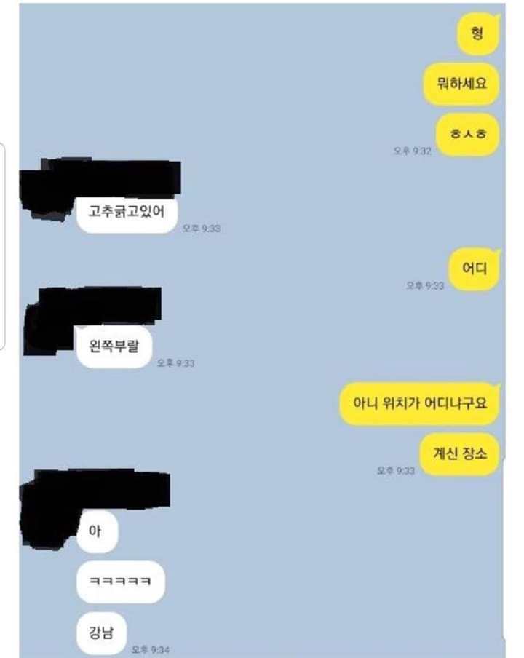
Task: Select the 'ㅋㅋㅋㅋㅋ' white message bubble
Action: pos(121,582)
